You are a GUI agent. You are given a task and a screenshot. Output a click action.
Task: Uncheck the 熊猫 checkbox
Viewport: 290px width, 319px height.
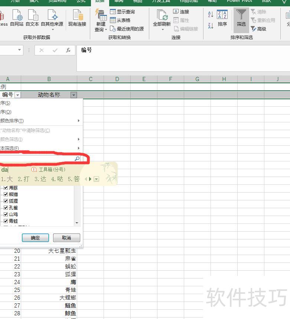coord(6,194)
